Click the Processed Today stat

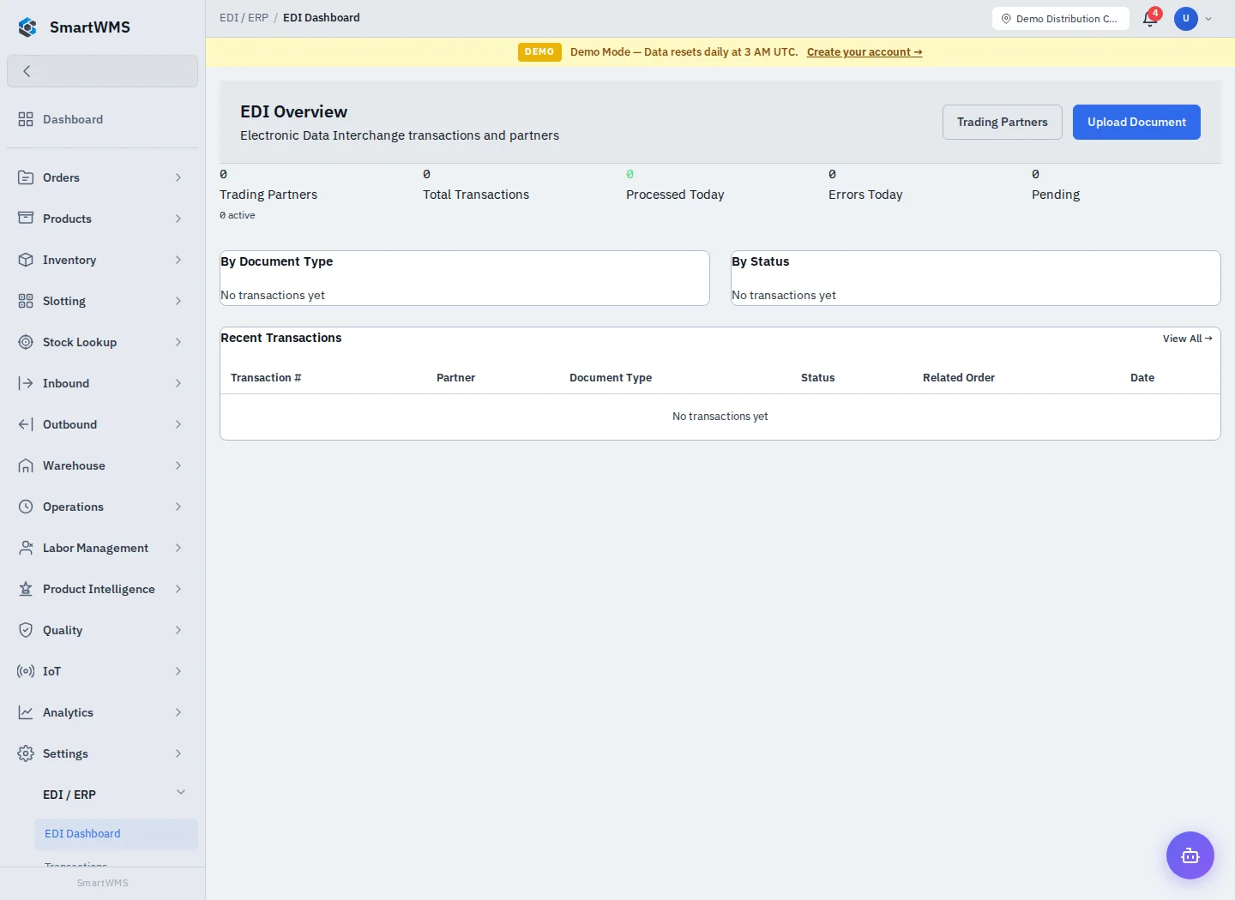pos(675,195)
